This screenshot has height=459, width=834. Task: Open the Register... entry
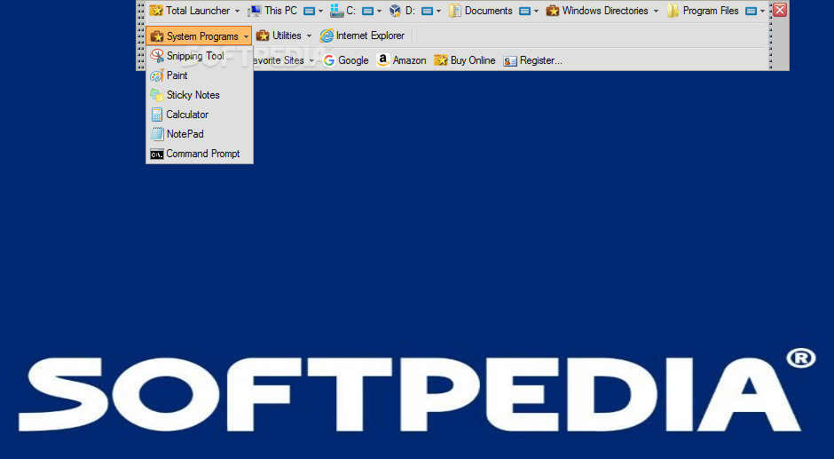(532, 60)
